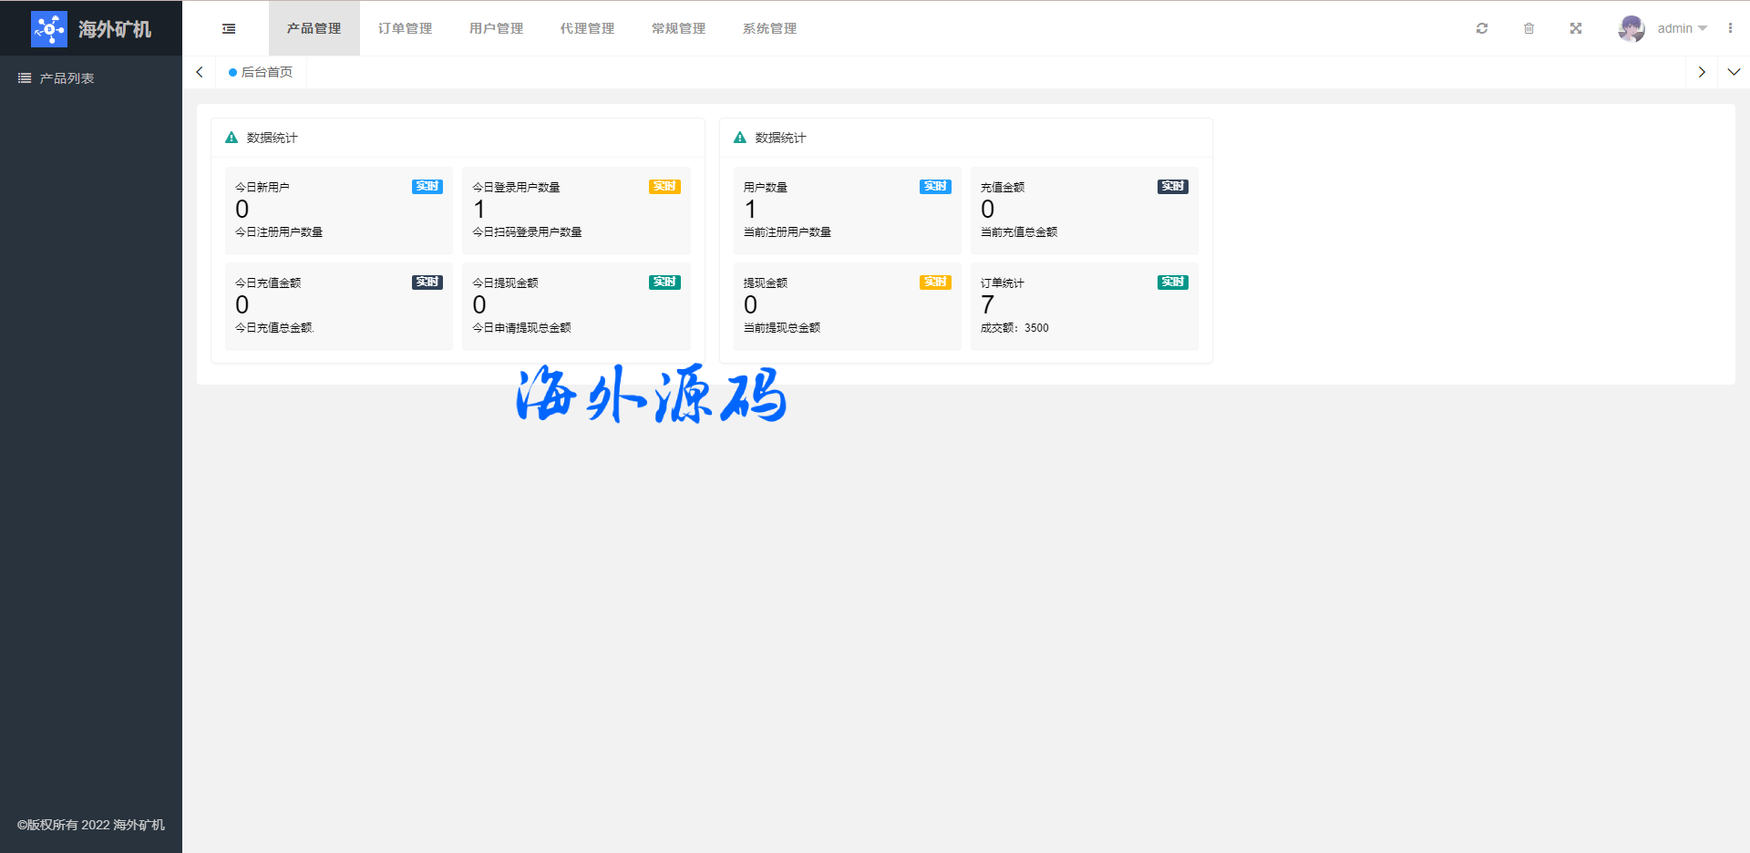Go to 常规管理 menu
Image resolution: width=1750 pixels, height=853 pixels.
pyautogui.click(x=679, y=29)
